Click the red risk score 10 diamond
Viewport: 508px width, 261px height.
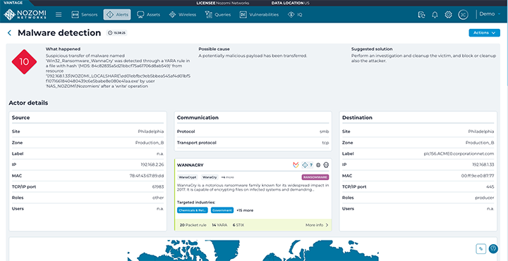(24, 62)
